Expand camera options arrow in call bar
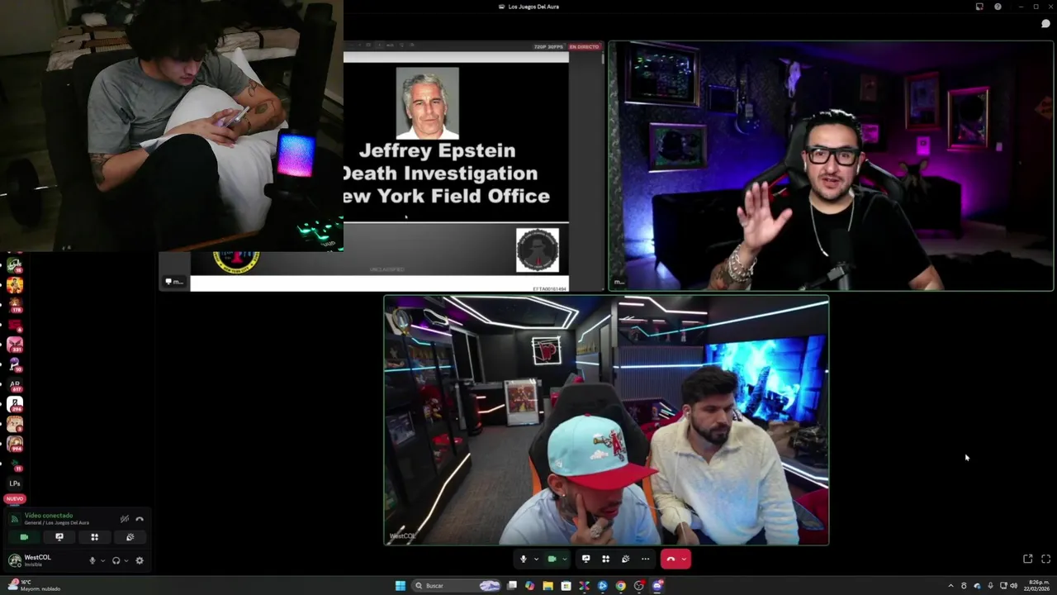 pyautogui.click(x=565, y=559)
